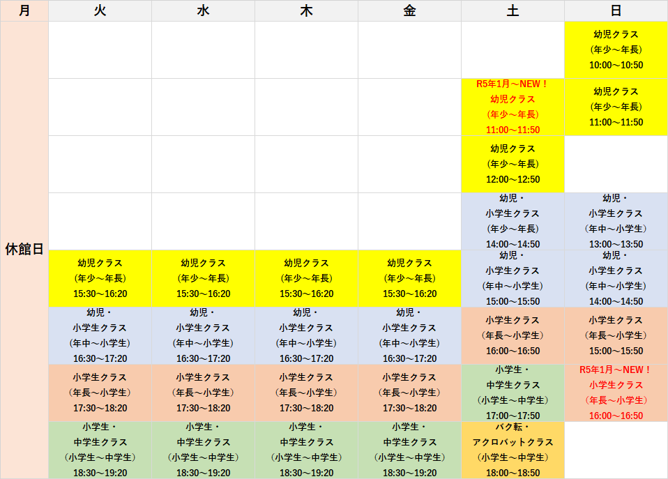Click the 月 column header
Viewport: 668px width, 479px height.
24,10
